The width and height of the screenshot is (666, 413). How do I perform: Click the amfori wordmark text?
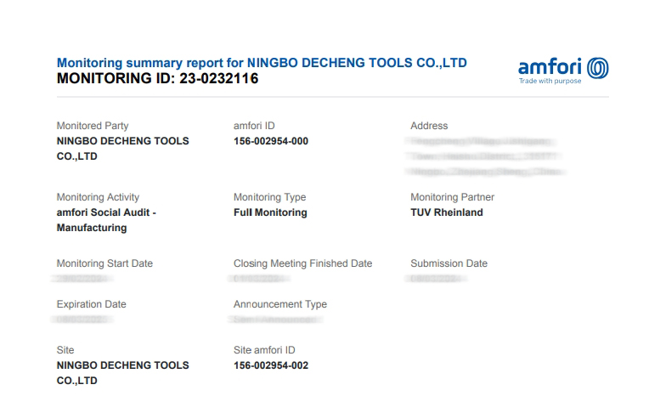(x=550, y=67)
